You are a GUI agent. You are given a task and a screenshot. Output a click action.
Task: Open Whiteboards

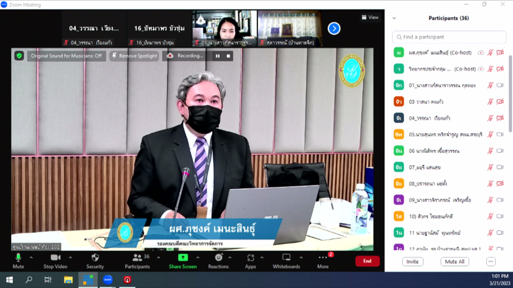pyautogui.click(x=286, y=261)
